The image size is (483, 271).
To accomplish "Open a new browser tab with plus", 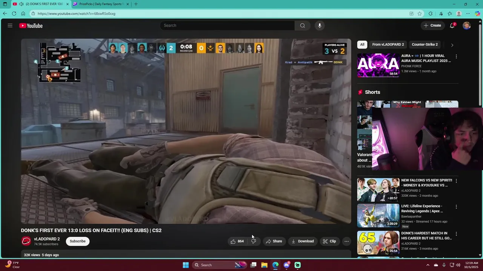I will (136, 4).
